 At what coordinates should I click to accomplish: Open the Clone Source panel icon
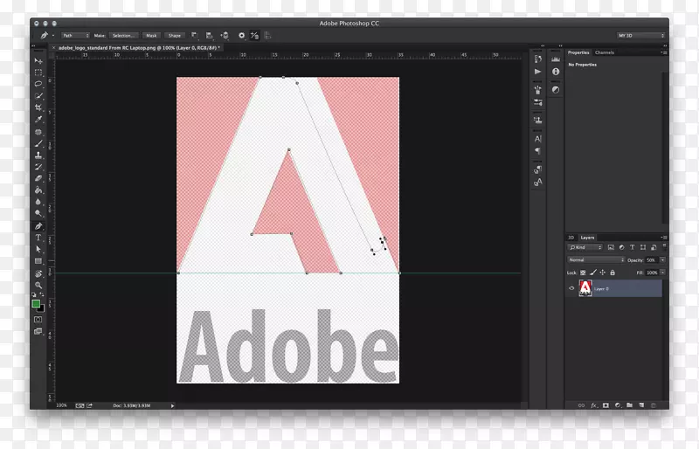[x=537, y=120]
